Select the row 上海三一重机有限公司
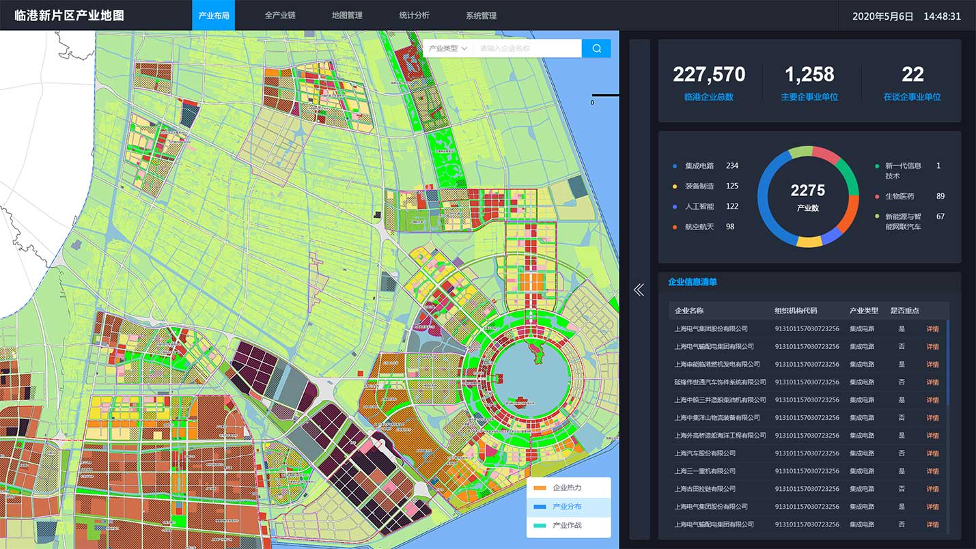This screenshot has height=549, width=976. tap(808, 470)
